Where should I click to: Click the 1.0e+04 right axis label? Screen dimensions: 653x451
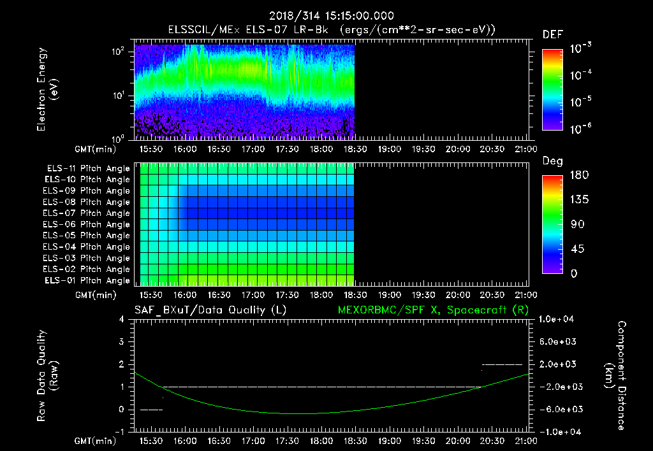pos(556,319)
